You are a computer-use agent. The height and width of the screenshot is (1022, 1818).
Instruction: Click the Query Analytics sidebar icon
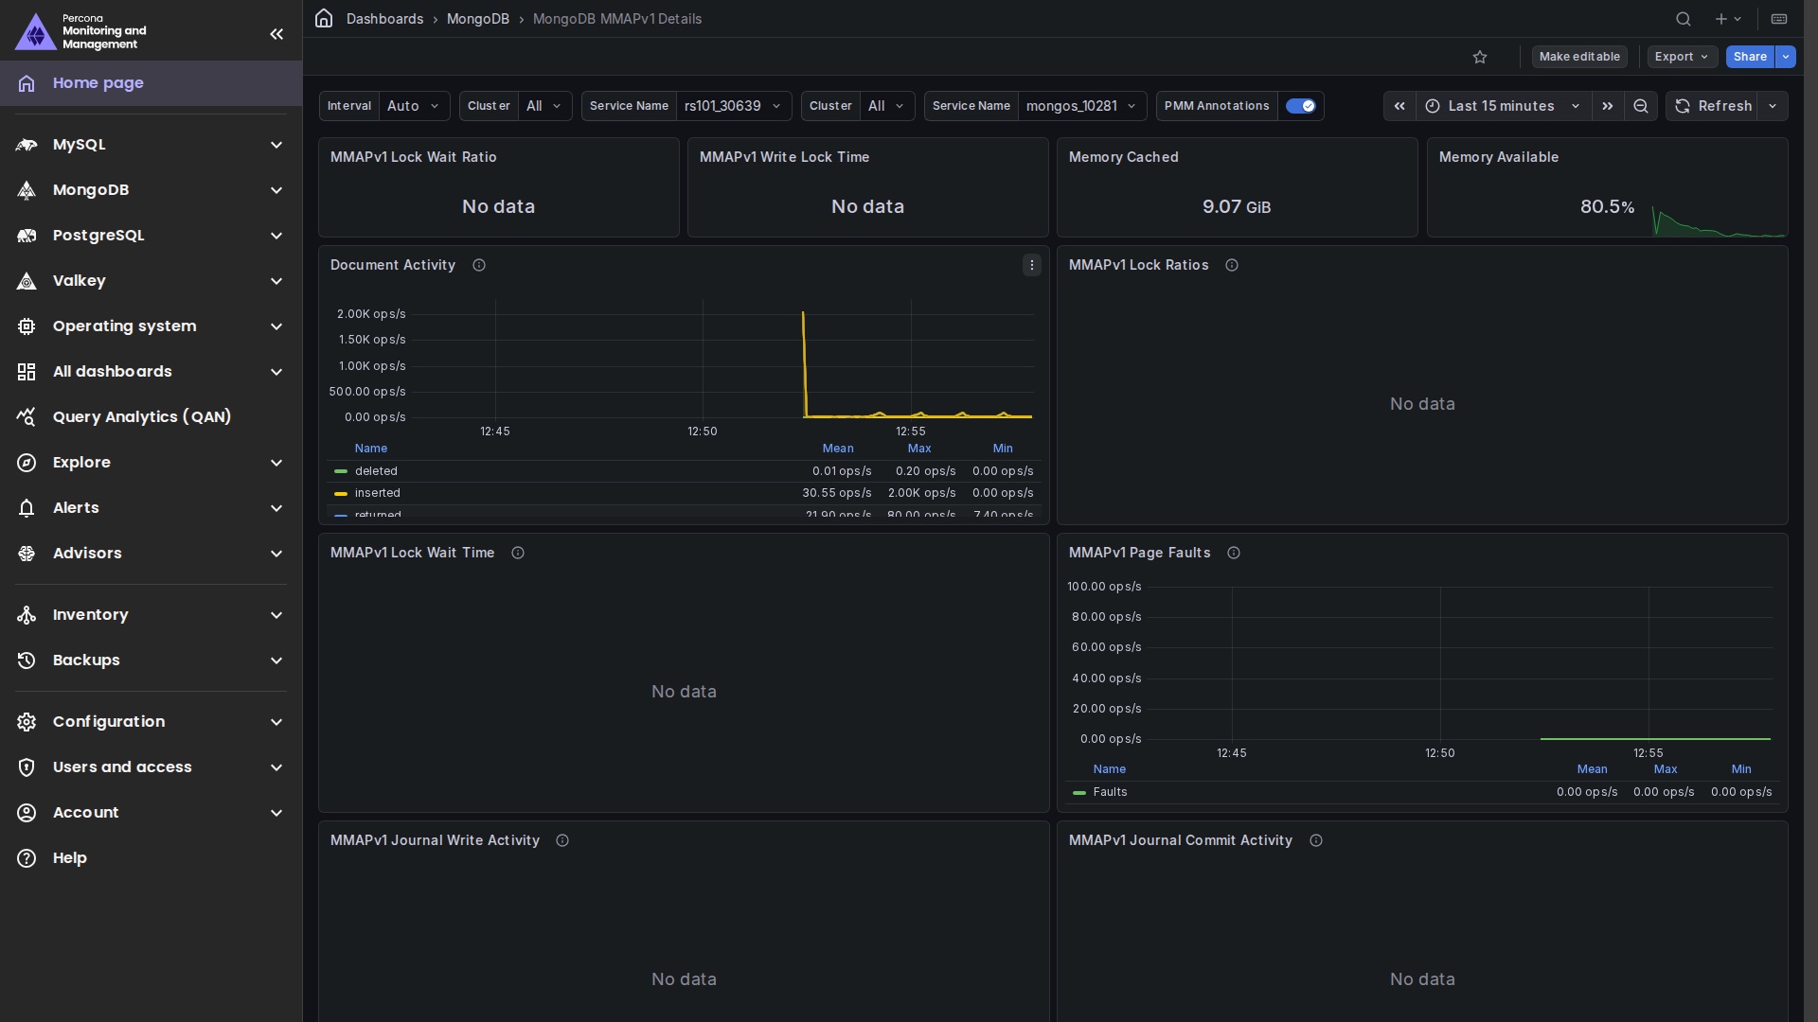pyautogui.click(x=27, y=417)
